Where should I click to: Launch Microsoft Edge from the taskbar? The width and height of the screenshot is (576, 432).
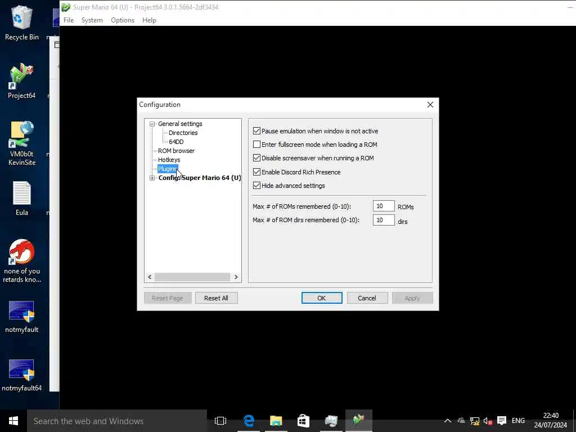point(249,421)
